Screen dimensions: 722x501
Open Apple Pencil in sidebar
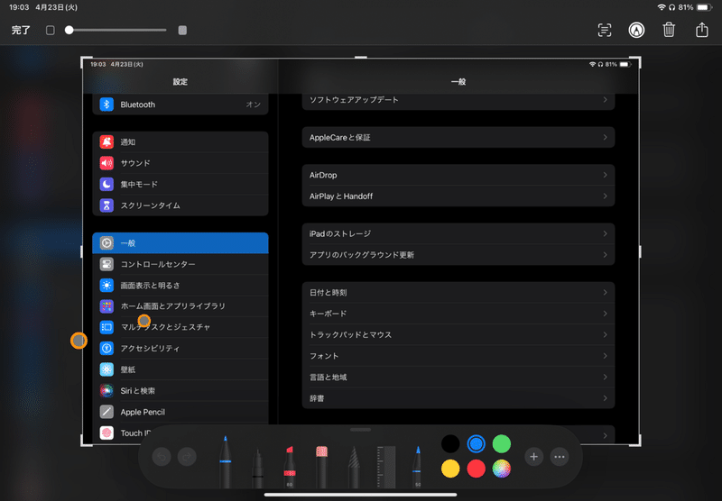180,412
